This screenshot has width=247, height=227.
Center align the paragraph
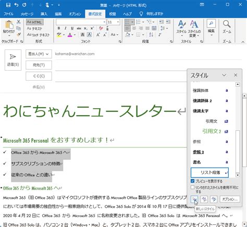click(x=134, y=28)
